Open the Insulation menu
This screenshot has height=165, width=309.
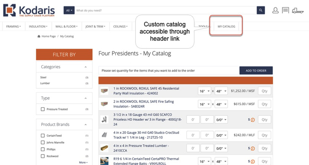coord(38,26)
